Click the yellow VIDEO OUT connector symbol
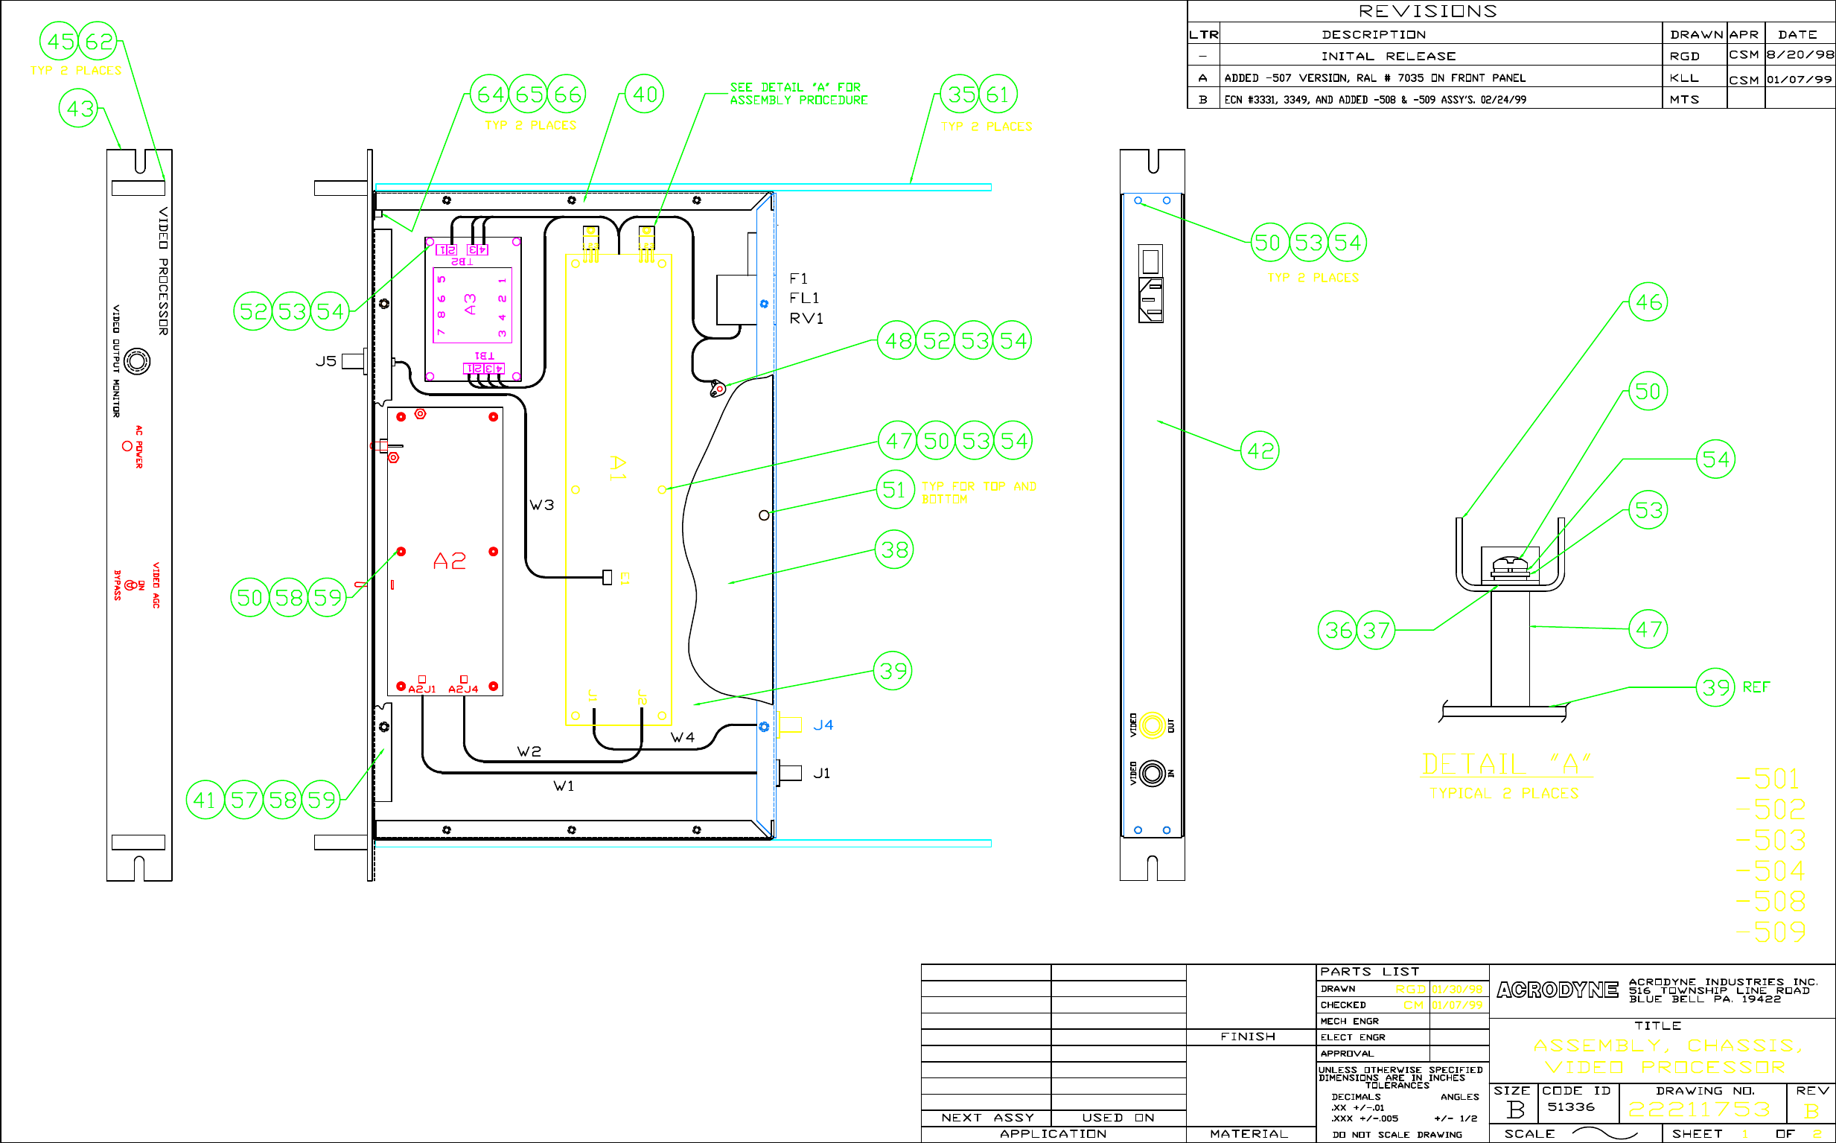The width and height of the screenshot is (1836, 1143). click(1152, 726)
